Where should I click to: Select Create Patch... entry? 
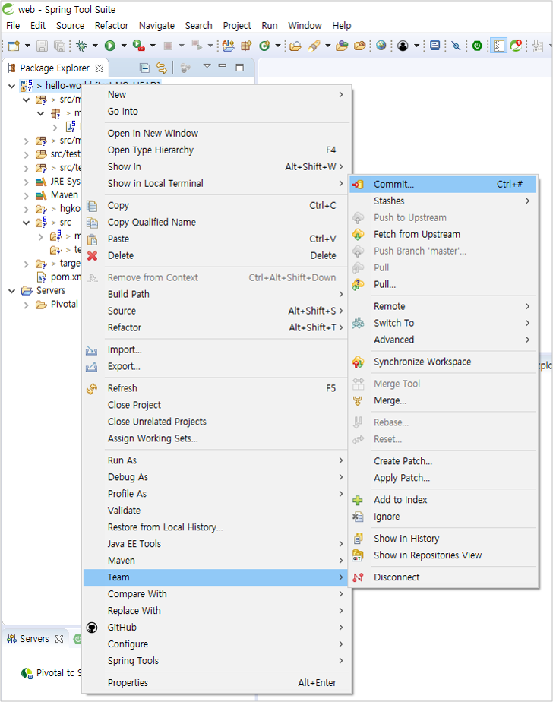pos(443,461)
